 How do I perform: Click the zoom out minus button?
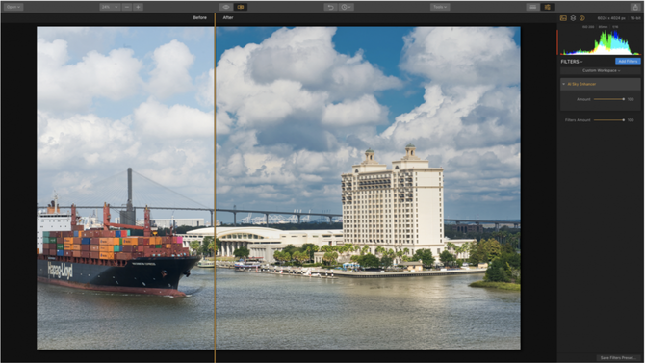pos(127,7)
